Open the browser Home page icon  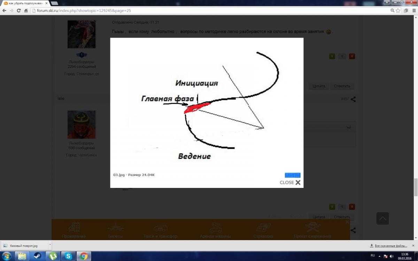(26, 10)
